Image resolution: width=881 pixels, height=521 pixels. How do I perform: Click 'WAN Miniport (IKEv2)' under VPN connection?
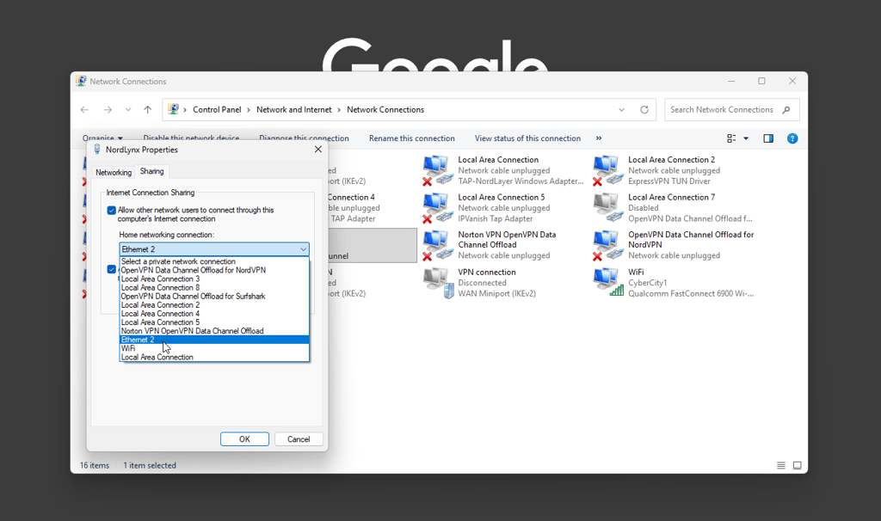point(496,294)
